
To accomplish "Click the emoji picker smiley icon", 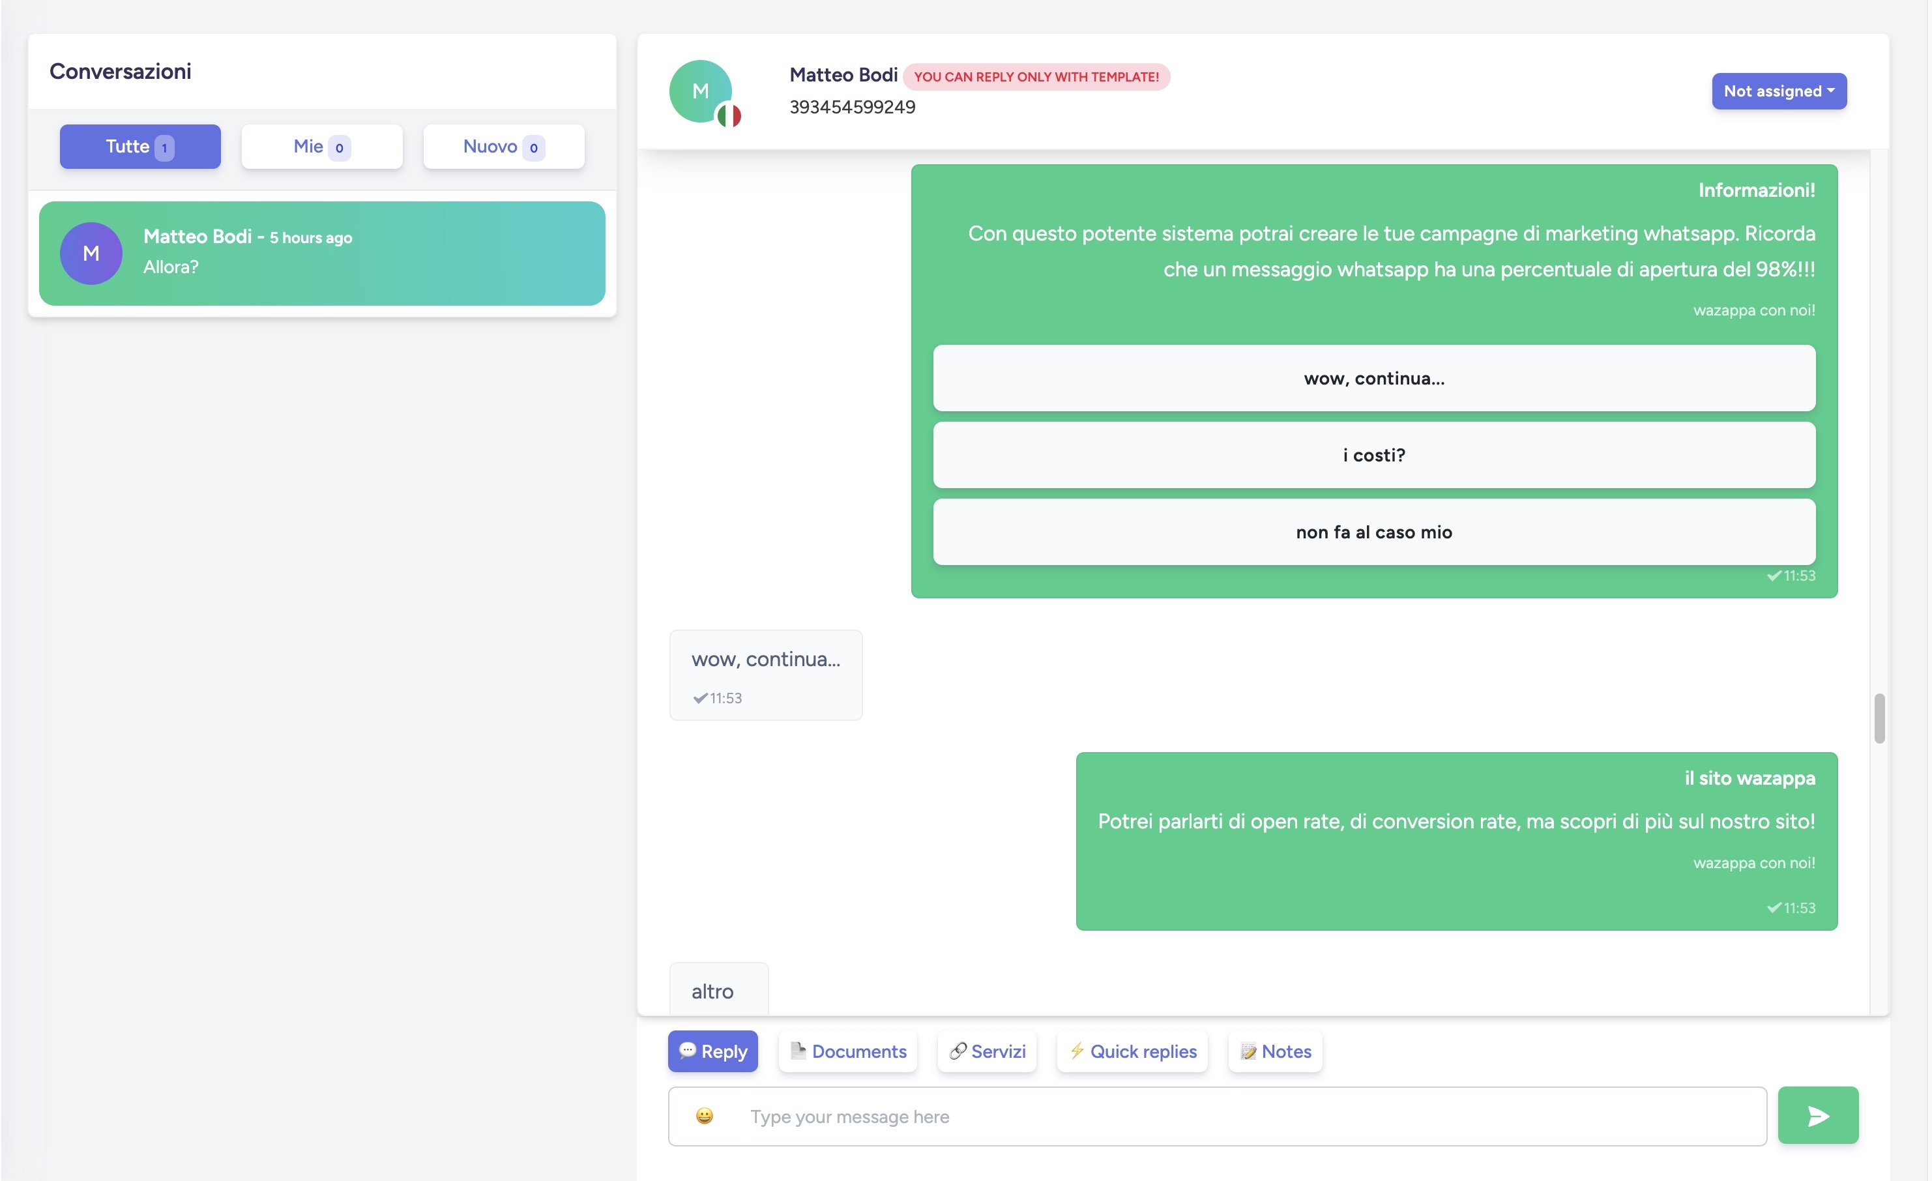I will pos(704,1116).
